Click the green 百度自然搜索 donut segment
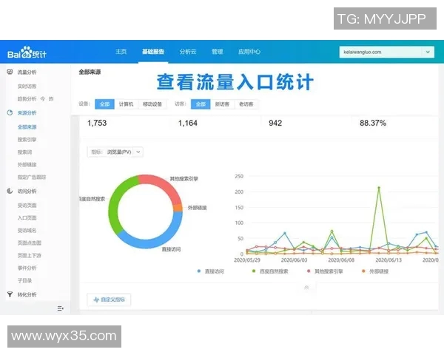The height and width of the screenshot is (355, 444). pyautogui.click(x=113, y=208)
